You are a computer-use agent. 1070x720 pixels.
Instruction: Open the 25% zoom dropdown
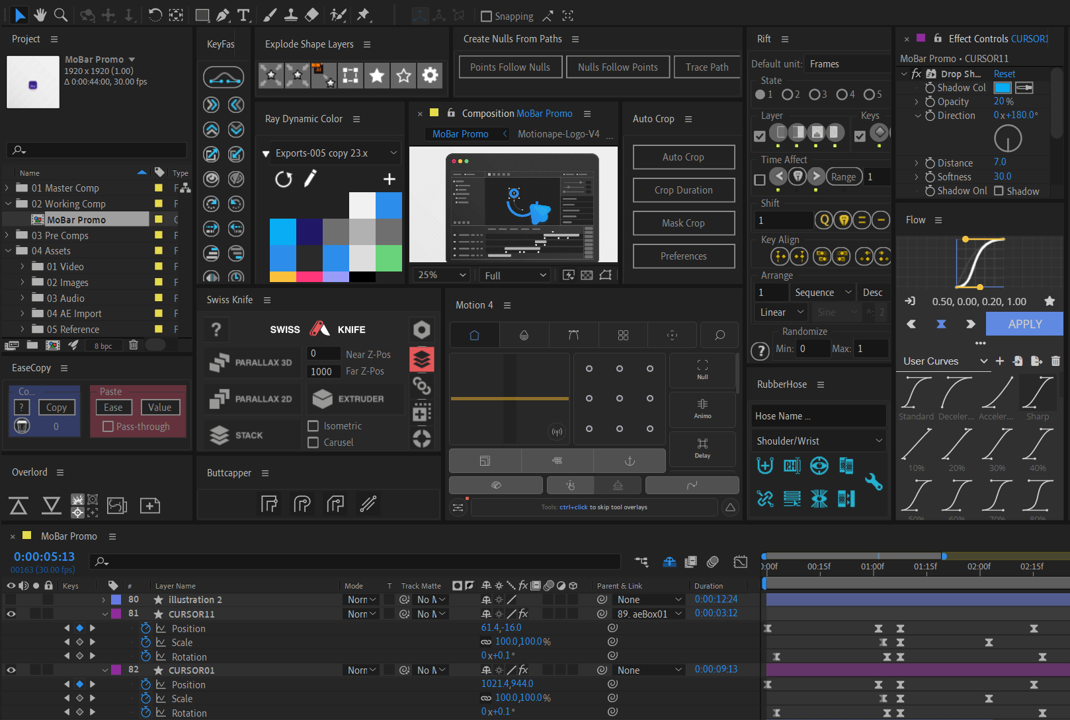[442, 275]
